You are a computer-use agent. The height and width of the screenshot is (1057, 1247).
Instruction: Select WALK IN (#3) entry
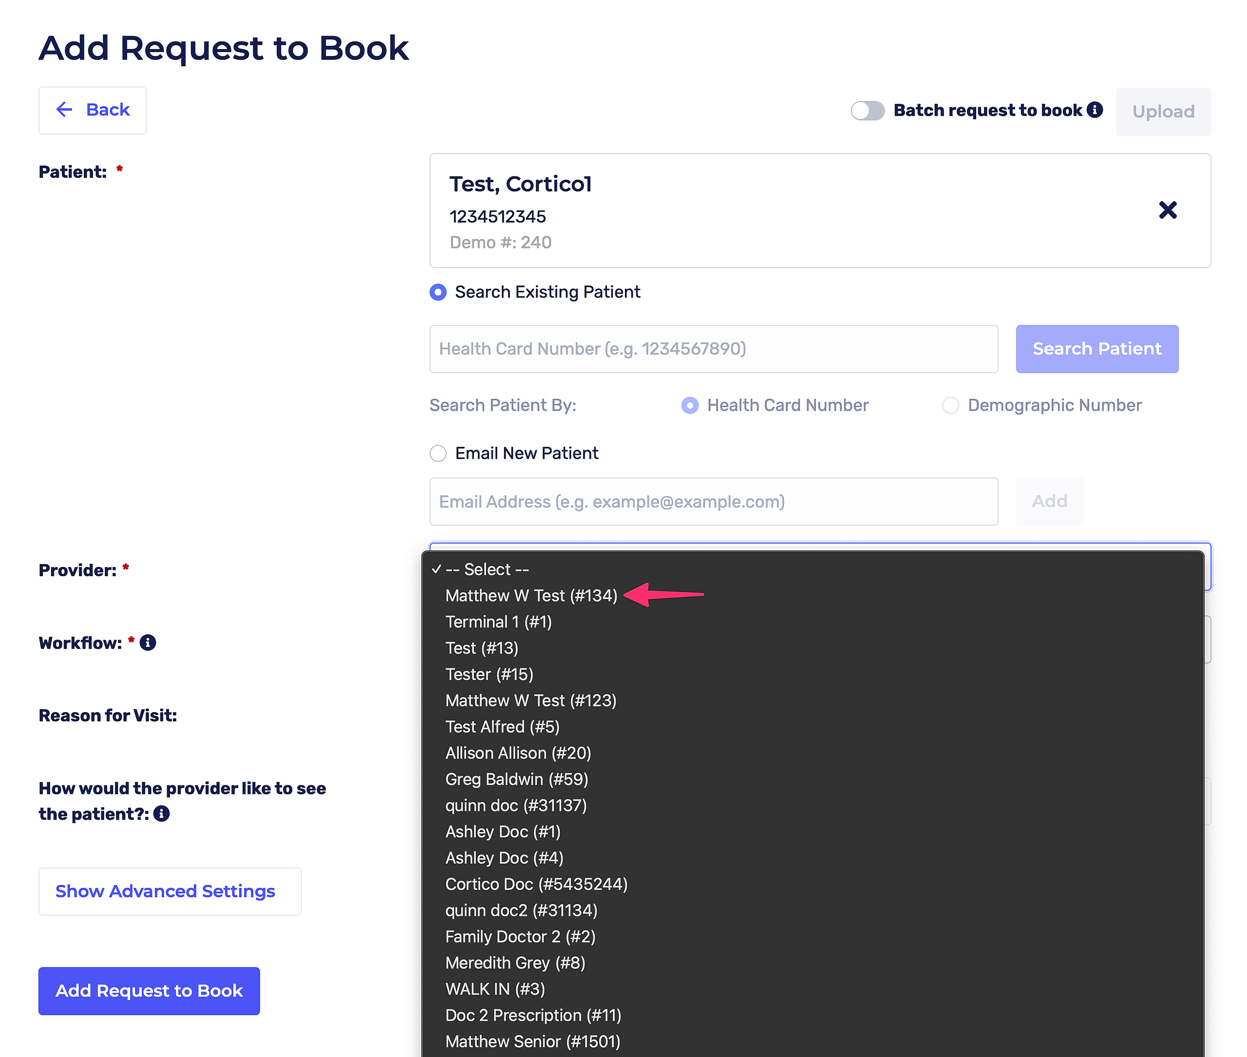(x=495, y=989)
